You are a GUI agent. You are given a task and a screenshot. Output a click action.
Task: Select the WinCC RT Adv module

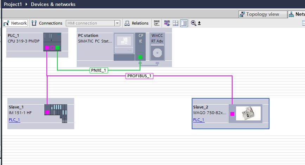coord(157,47)
